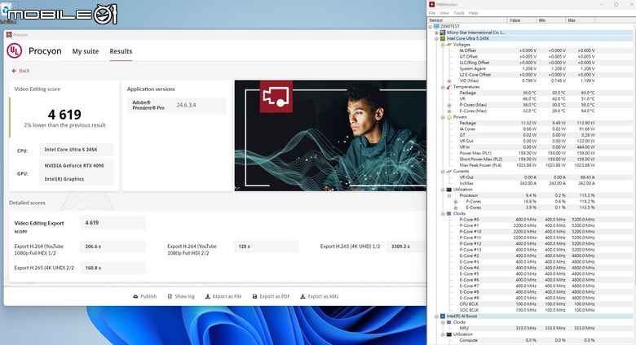Image resolution: width=636 pixels, height=345 pixels.
Task: Click the Procyon title bar app icon
Action: click(x=9, y=35)
